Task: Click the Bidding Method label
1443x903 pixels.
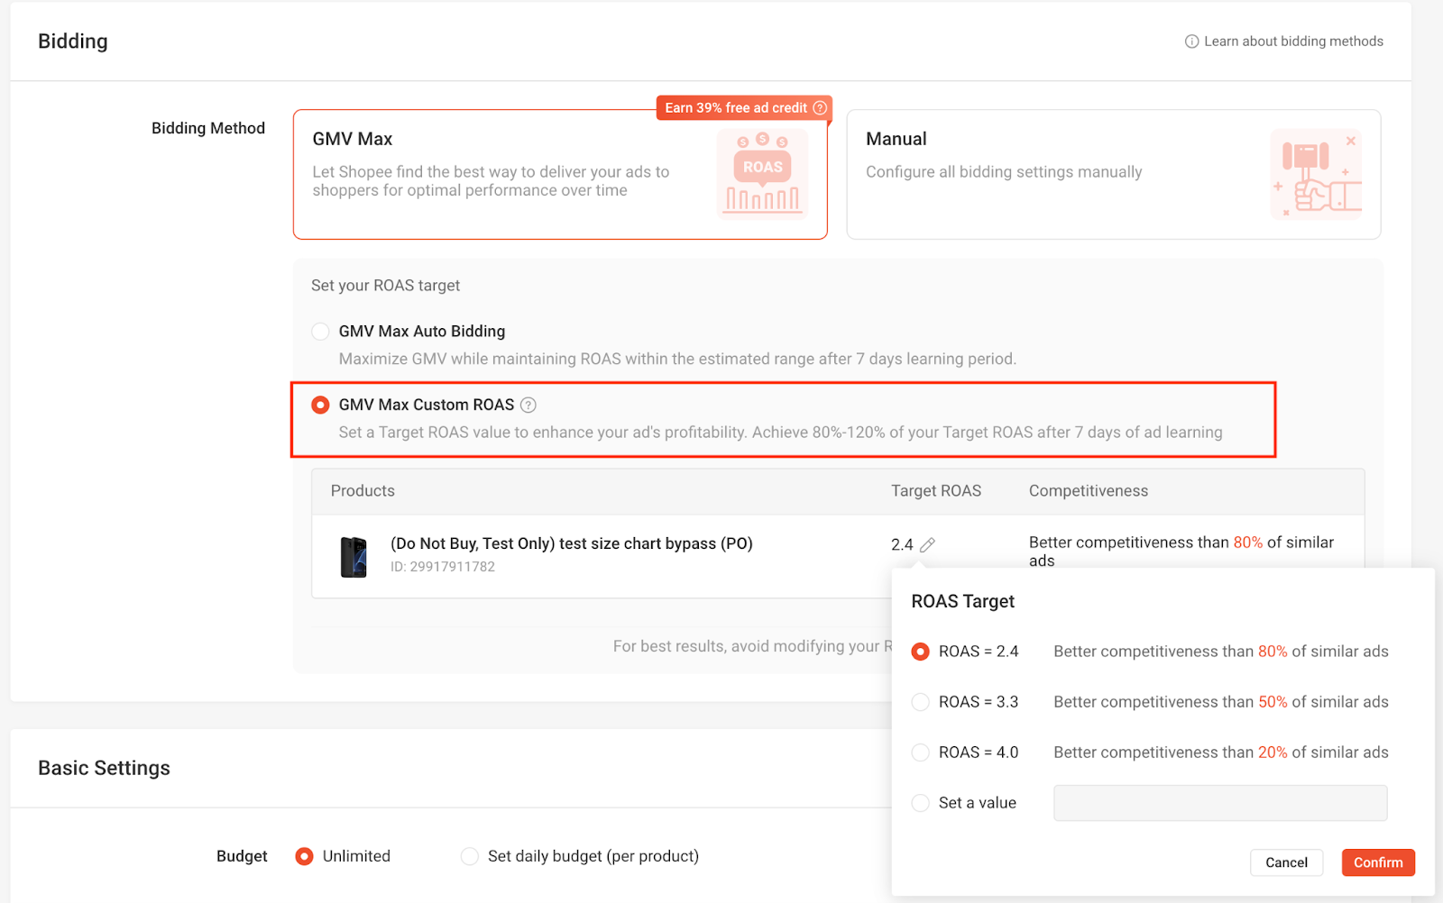Action: point(208,128)
